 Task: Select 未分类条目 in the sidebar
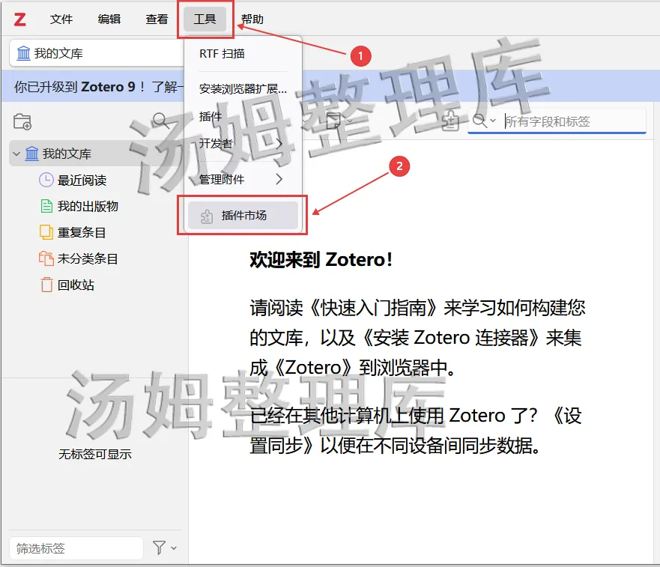(x=88, y=259)
